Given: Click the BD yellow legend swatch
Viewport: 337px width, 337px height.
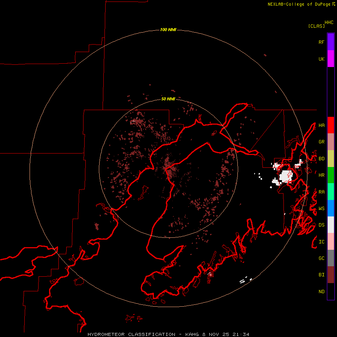Looking at the screenshot, I should [331, 159].
